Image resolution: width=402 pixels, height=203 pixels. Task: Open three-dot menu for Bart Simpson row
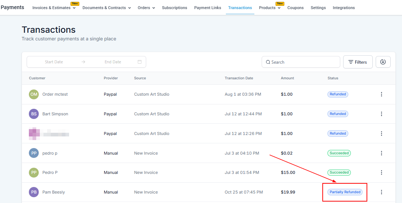[x=382, y=114]
